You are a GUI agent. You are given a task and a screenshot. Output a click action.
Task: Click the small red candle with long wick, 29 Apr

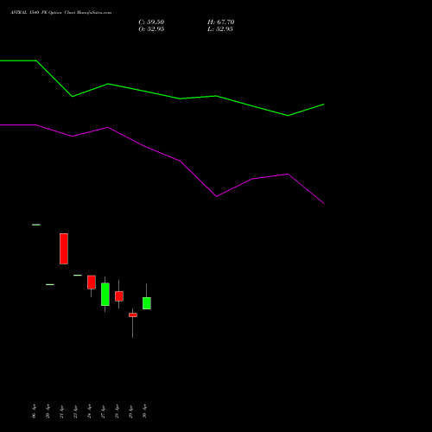tap(133, 315)
